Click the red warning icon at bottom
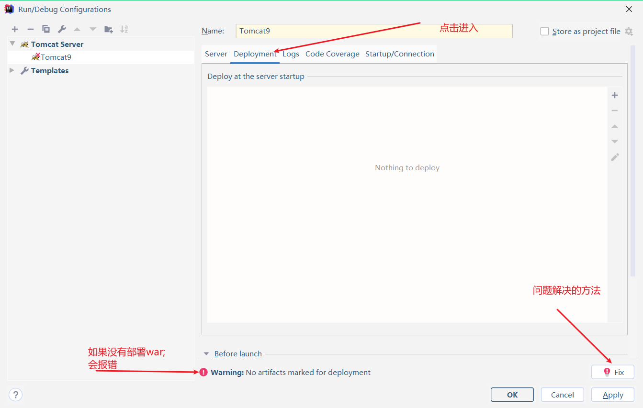Image resolution: width=643 pixels, height=408 pixels. click(x=203, y=372)
